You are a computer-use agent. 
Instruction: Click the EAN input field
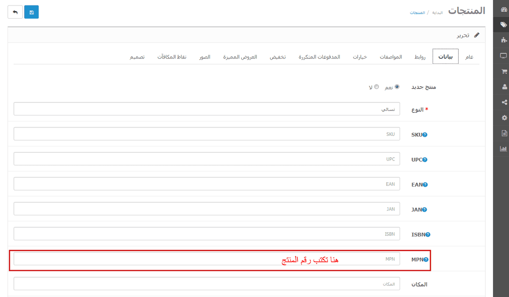tap(207, 184)
